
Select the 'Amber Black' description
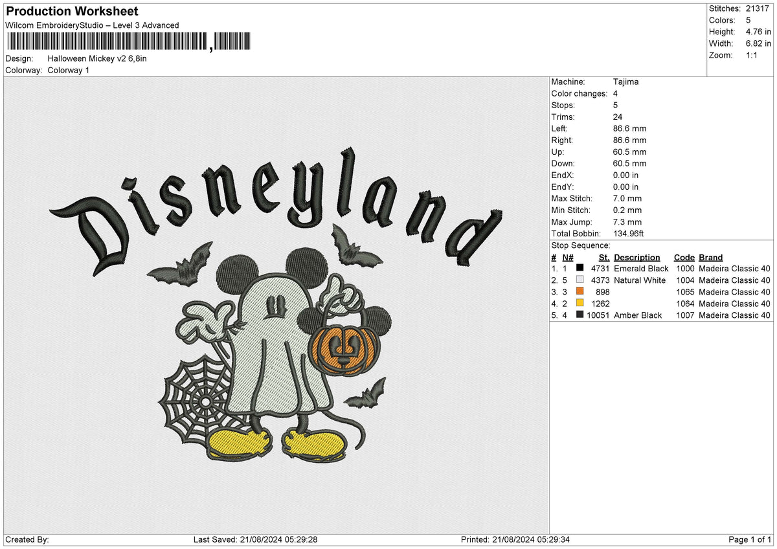point(638,315)
